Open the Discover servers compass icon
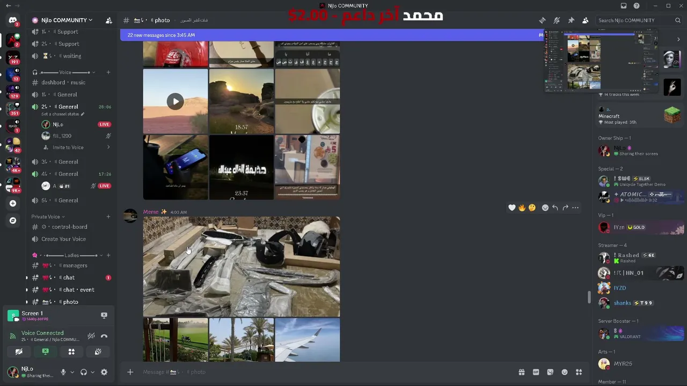 click(13, 220)
